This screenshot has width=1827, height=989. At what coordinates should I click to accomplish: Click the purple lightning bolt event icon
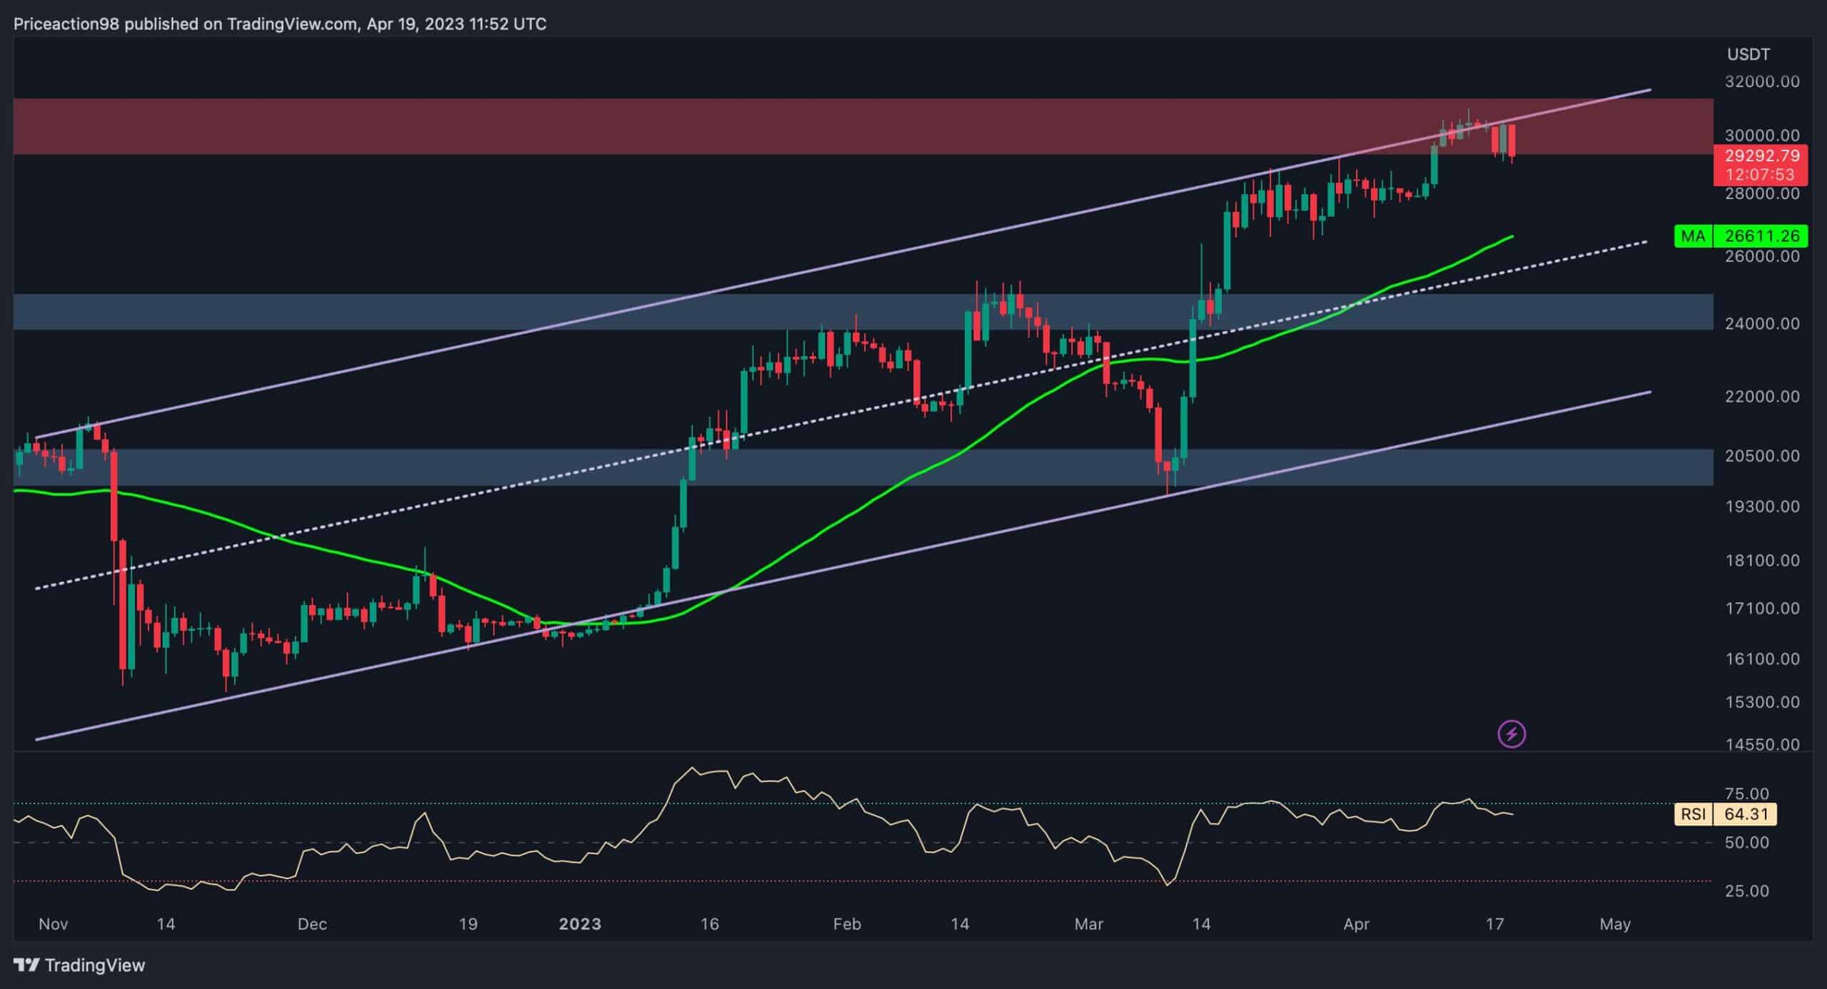pyautogui.click(x=1512, y=734)
